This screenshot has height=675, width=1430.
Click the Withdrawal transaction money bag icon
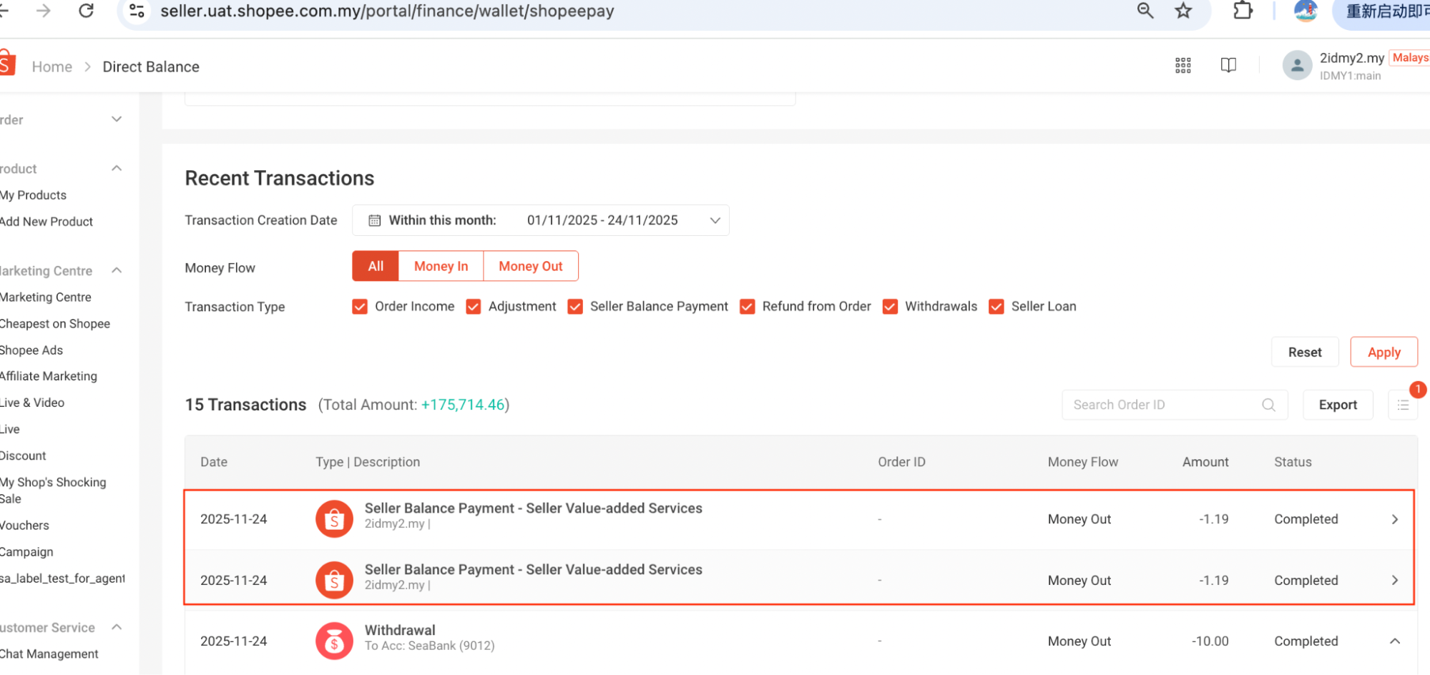click(x=334, y=641)
